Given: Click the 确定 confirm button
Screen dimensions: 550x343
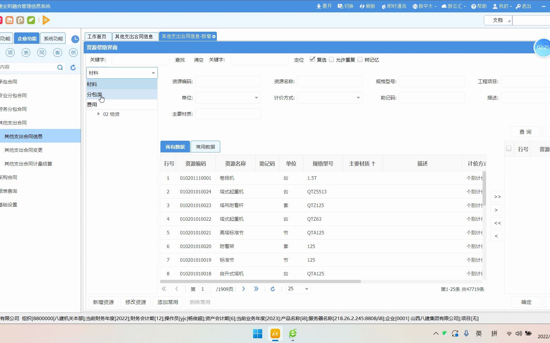Looking at the screenshot, I should click(526, 302).
